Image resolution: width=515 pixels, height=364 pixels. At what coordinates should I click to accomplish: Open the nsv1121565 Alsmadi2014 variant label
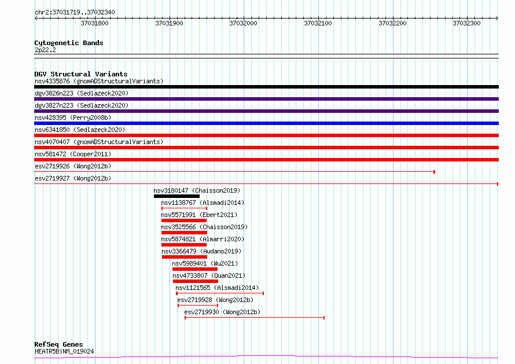[217, 288]
